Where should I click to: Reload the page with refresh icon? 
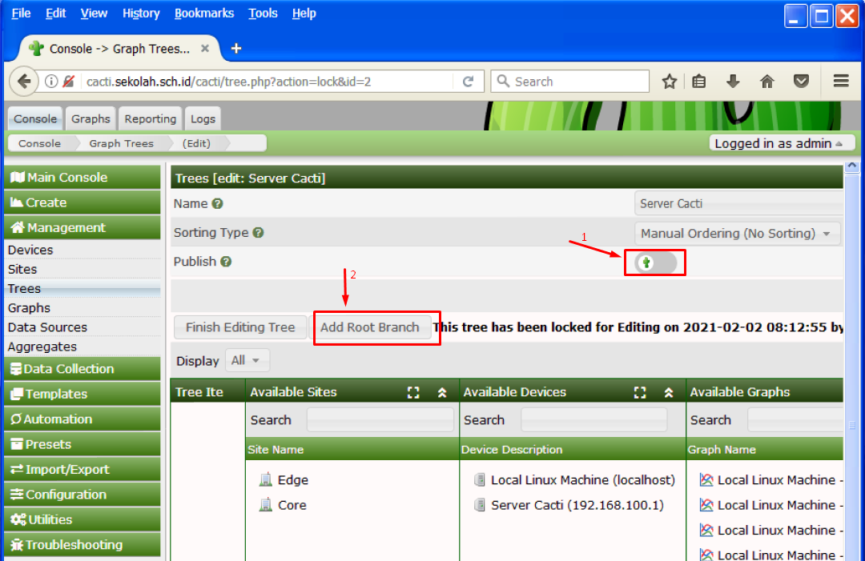coord(469,82)
